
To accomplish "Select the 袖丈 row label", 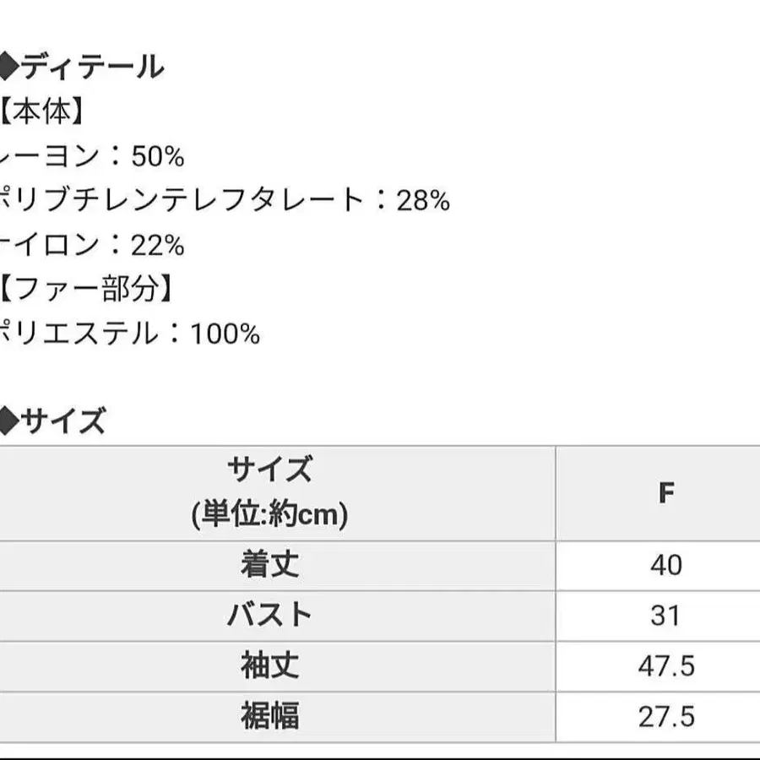I will (x=269, y=665).
